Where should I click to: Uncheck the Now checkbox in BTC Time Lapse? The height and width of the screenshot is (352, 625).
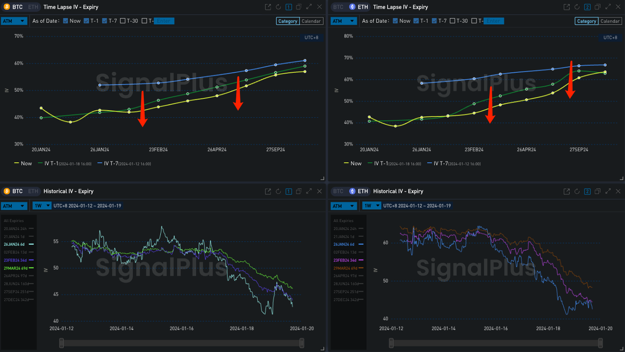[66, 21]
